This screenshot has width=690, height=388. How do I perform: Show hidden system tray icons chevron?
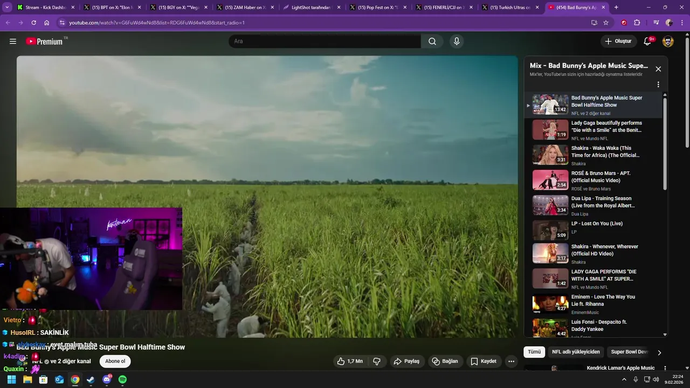click(x=624, y=379)
